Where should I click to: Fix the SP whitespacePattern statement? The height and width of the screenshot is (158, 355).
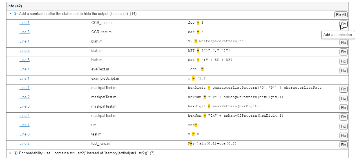[343, 43]
